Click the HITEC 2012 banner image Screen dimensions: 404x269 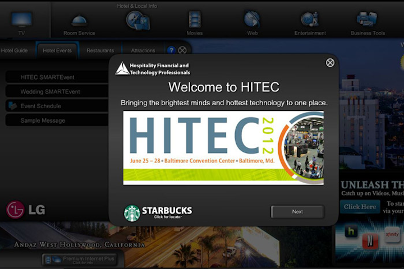(223, 148)
